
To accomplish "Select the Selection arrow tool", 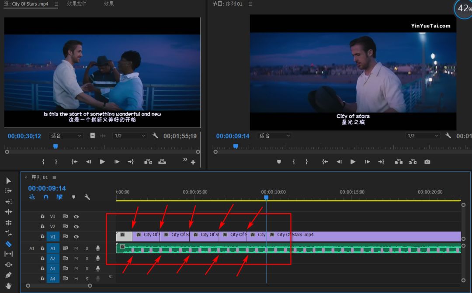I will [9, 181].
